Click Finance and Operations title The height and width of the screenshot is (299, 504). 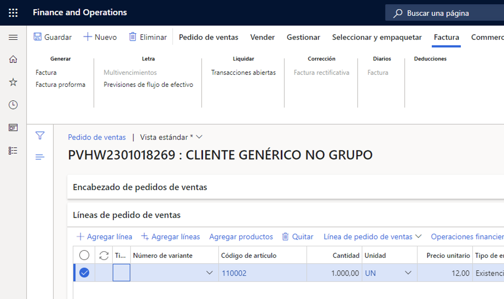coord(80,12)
